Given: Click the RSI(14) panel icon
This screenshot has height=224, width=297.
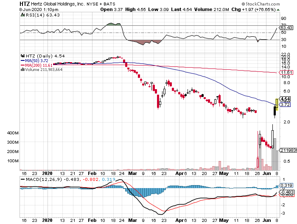Looking at the screenshot, I should [22, 15].
